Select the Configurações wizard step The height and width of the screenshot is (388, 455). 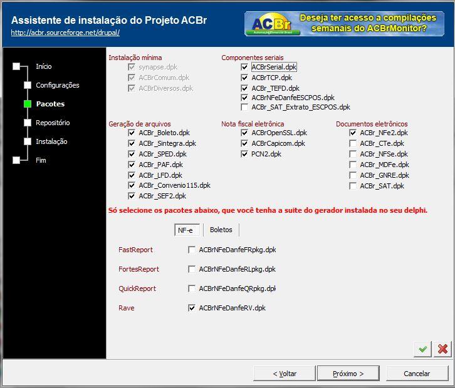coord(58,85)
